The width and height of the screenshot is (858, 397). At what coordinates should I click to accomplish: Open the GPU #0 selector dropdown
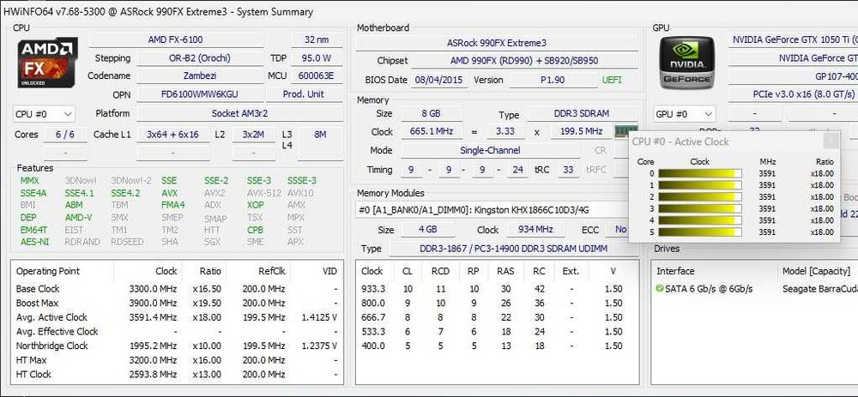[x=685, y=114]
